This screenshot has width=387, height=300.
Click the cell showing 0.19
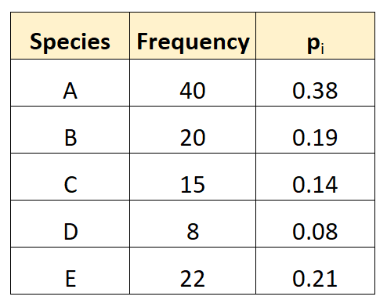[316, 130]
